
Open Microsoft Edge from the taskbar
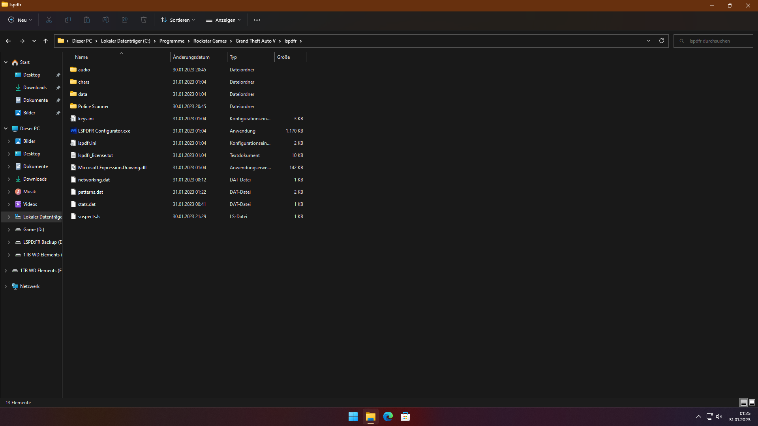click(x=388, y=417)
